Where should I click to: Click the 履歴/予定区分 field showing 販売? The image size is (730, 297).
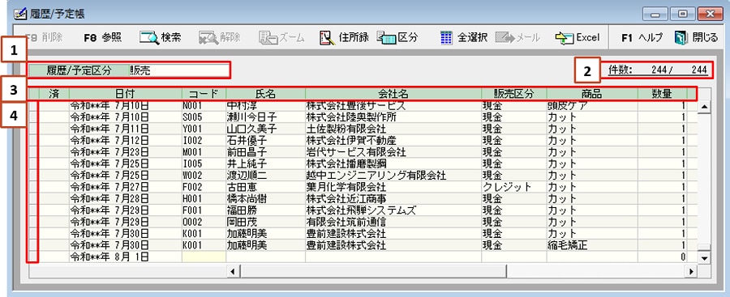click(x=178, y=70)
